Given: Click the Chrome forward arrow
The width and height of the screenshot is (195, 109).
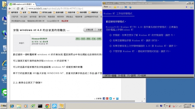Looking at the screenshot, I should pyautogui.click(x=14, y=9).
